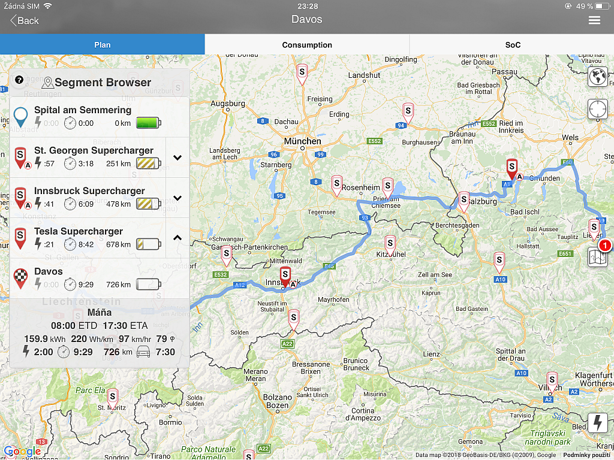Expand the St. Georgen Supercharger segment
The width and height of the screenshot is (614, 460).
(x=177, y=158)
